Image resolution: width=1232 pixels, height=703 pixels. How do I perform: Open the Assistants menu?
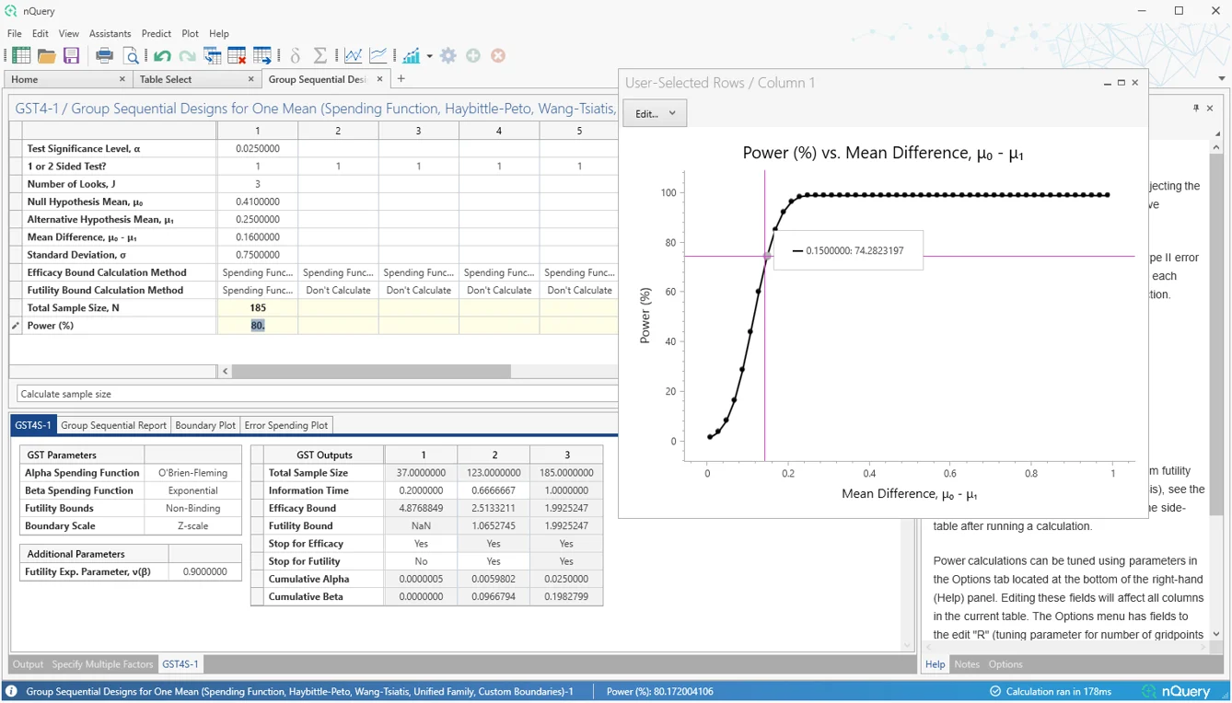(110, 33)
